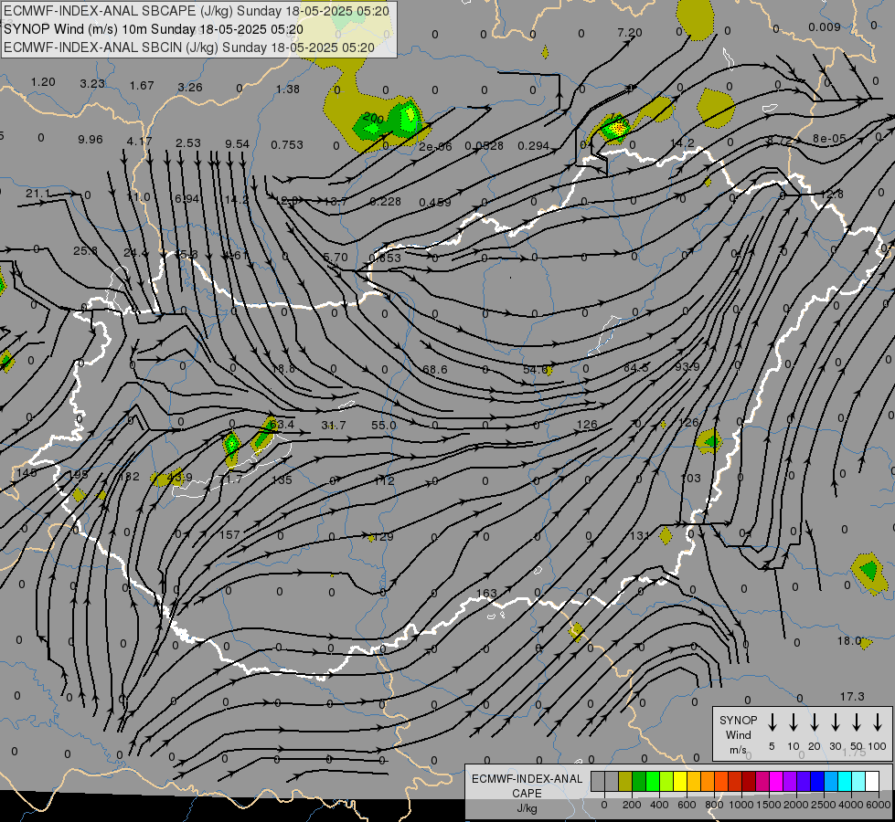895x822 pixels.
Task: Click the map value 163
Action: (x=486, y=594)
